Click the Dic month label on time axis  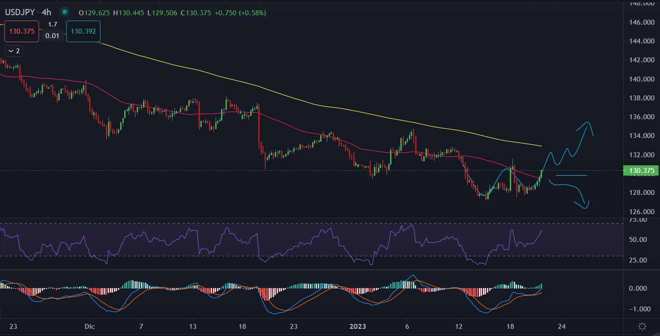(x=90, y=326)
